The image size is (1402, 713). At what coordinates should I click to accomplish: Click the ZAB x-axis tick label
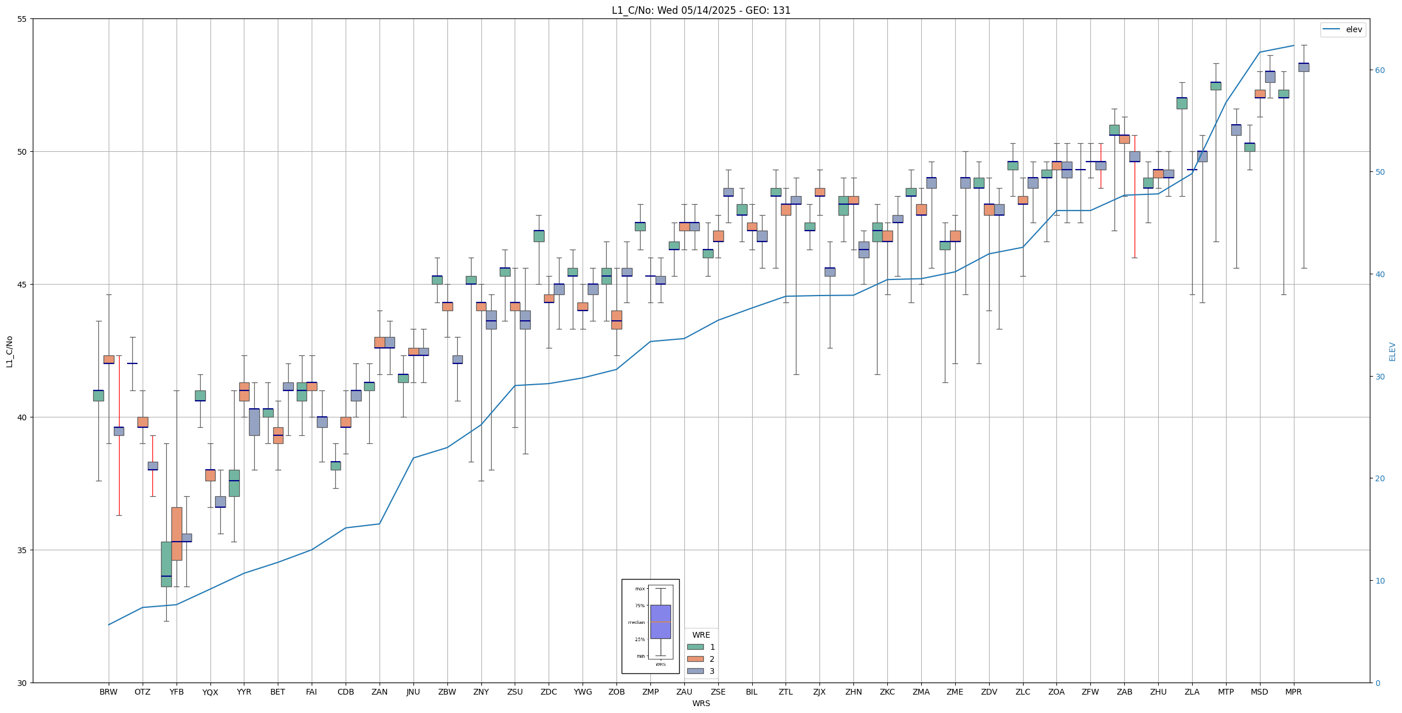click(x=1124, y=692)
